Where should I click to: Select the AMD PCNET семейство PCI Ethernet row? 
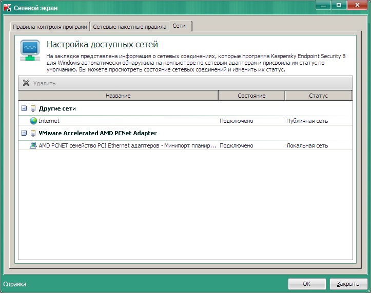click(186, 145)
